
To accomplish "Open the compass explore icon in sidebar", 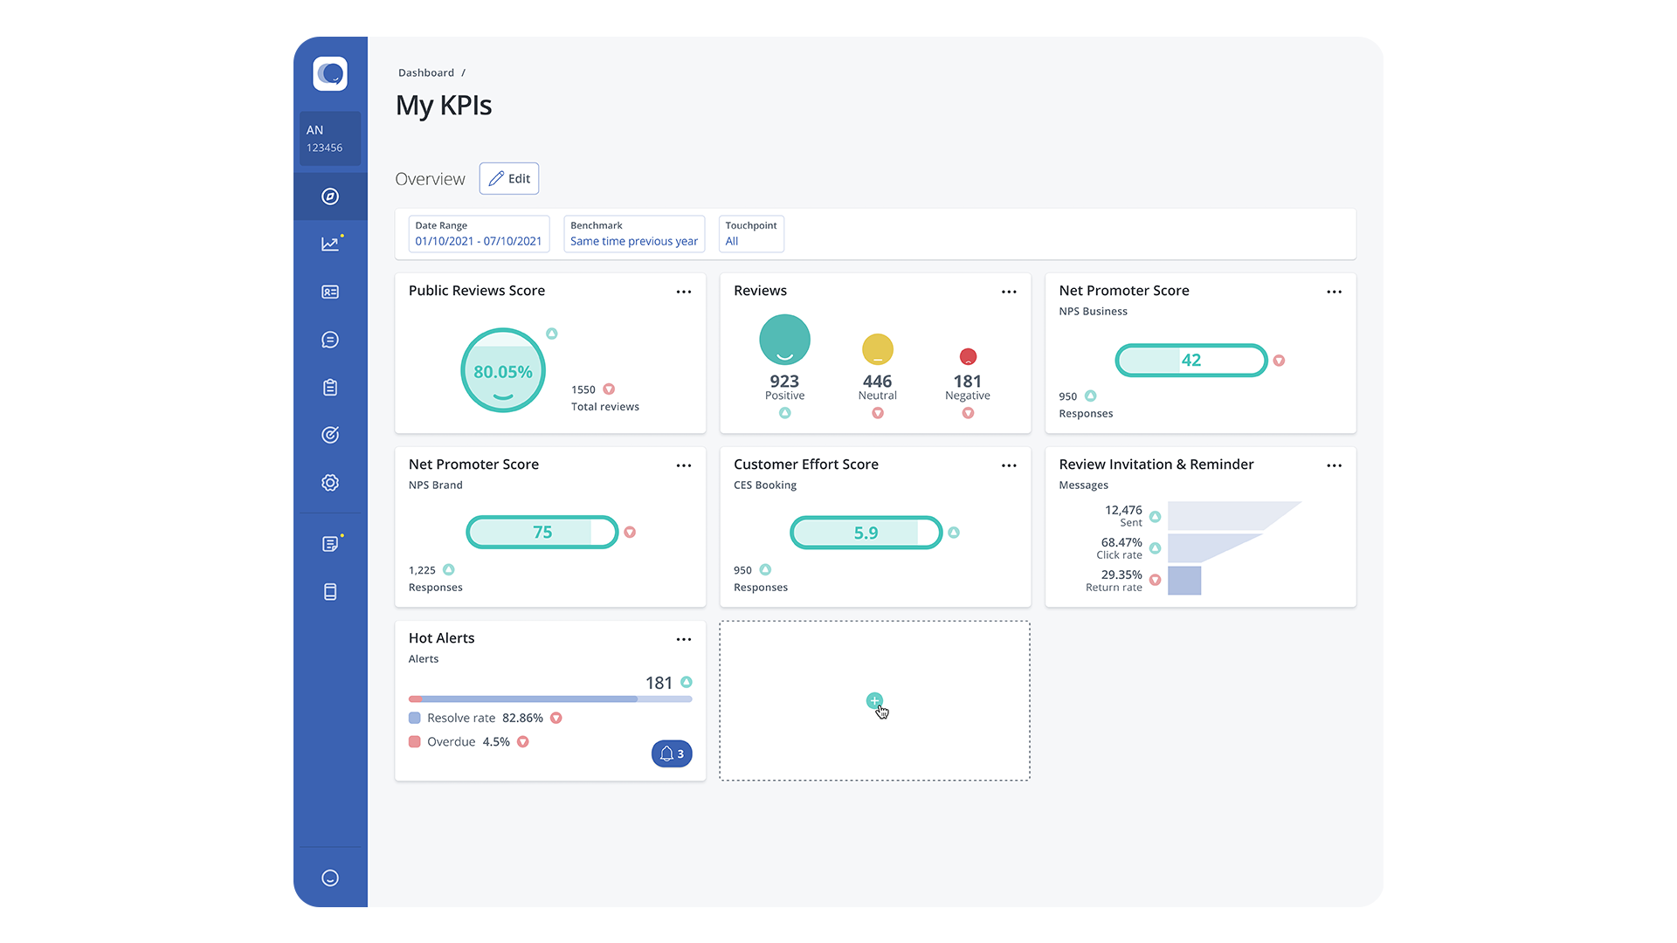I will (330, 196).
